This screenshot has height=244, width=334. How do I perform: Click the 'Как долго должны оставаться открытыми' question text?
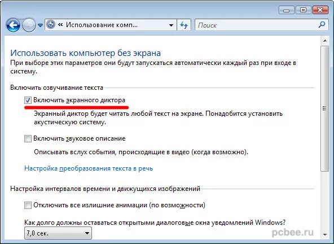[155, 223]
